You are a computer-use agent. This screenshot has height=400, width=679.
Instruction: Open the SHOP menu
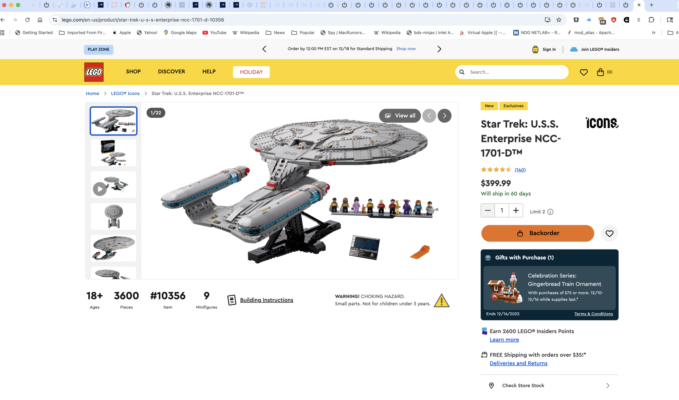pos(133,72)
